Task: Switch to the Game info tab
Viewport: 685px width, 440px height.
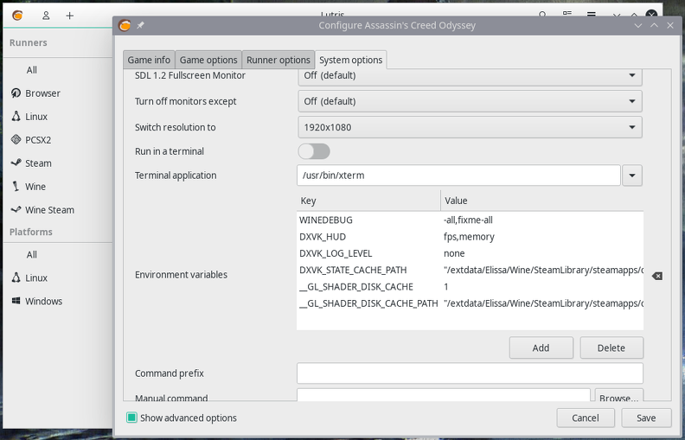Action: coord(149,60)
